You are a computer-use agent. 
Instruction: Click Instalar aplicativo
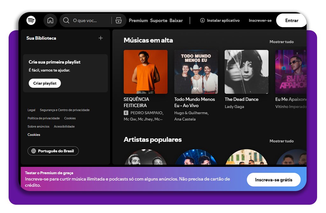point(220,20)
